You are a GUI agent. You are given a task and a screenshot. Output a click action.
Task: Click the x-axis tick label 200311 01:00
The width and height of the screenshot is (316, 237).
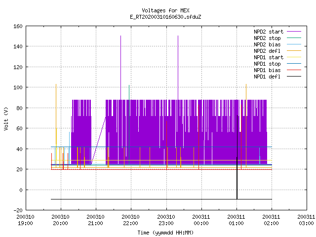pos(236,220)
